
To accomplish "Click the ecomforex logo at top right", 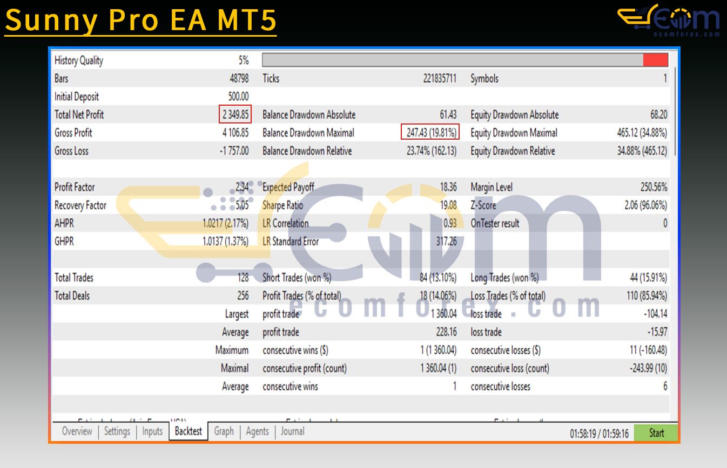I will (669, 20).
